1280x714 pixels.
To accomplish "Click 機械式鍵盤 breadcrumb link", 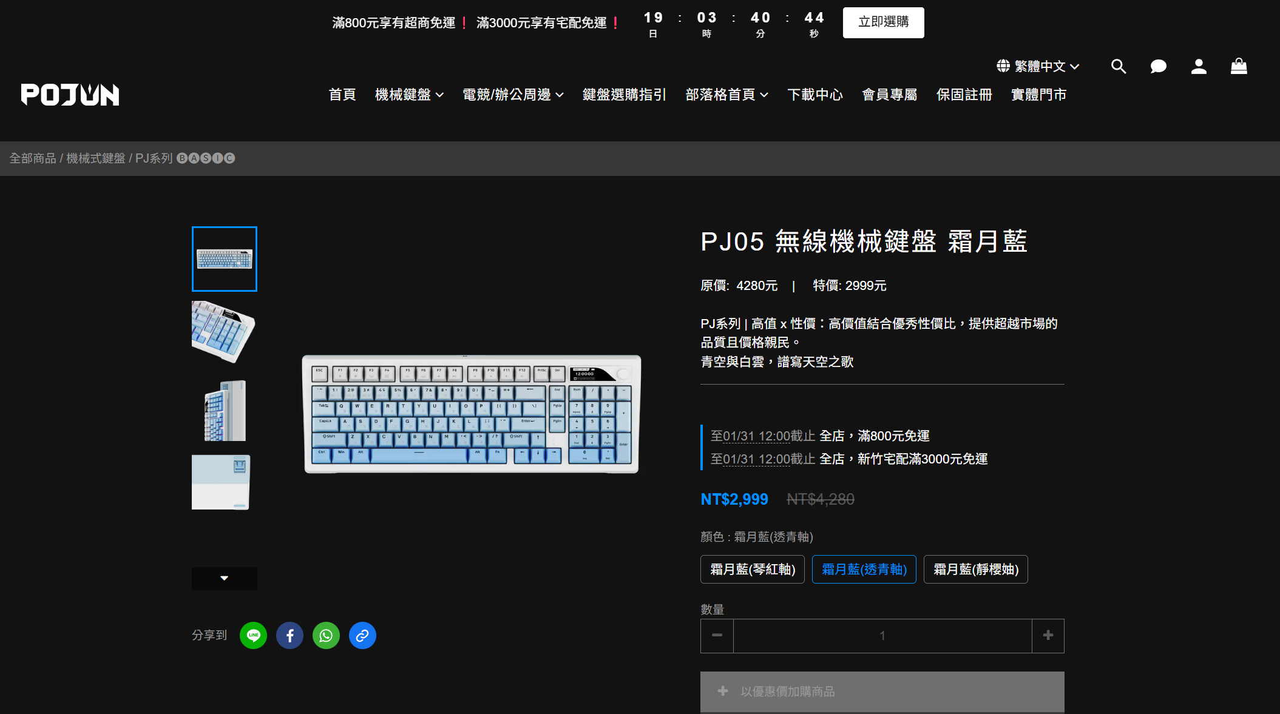I will click(96, 158).
